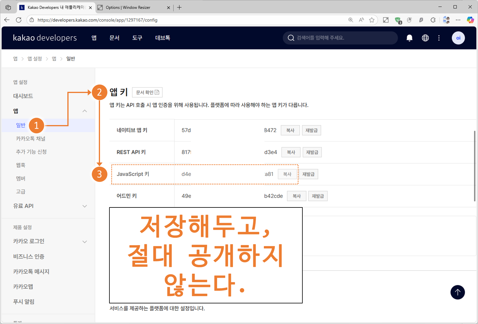Open the 'oi' profile avatar
This screenshot has height=324, width=478.
tap(458, 38)
